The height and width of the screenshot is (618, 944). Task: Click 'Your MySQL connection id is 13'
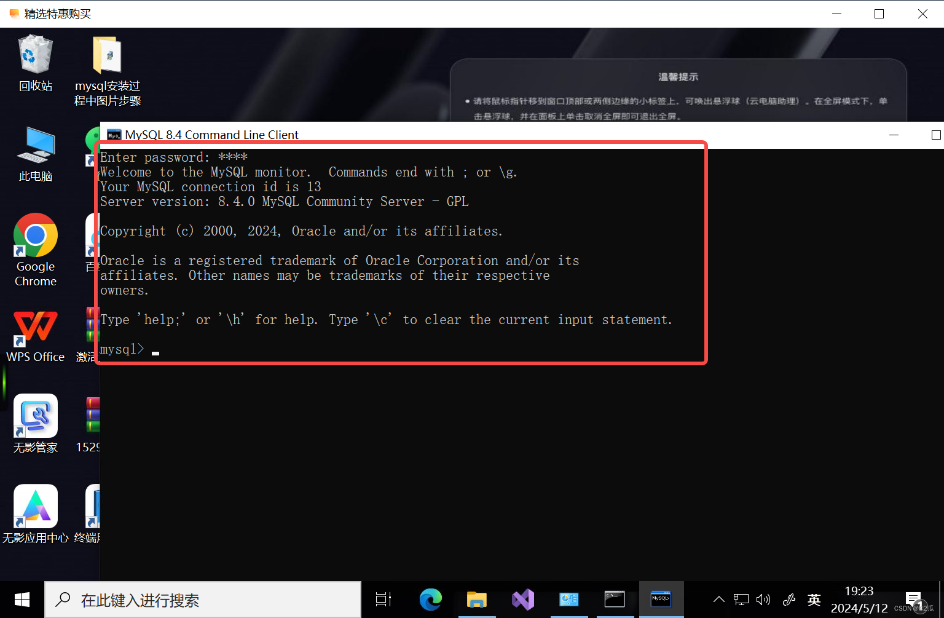click(211, 187)
